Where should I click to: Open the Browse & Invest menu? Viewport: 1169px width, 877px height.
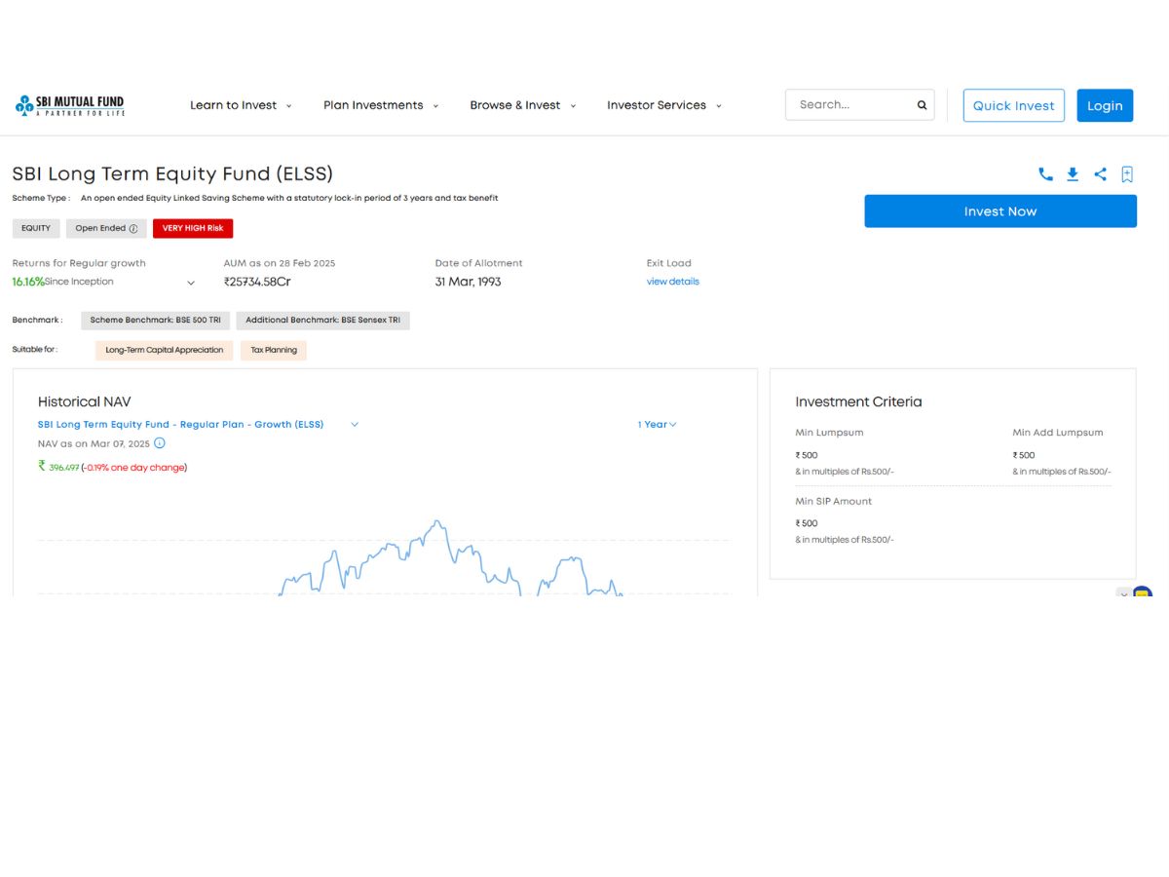[x=514, y=105]
